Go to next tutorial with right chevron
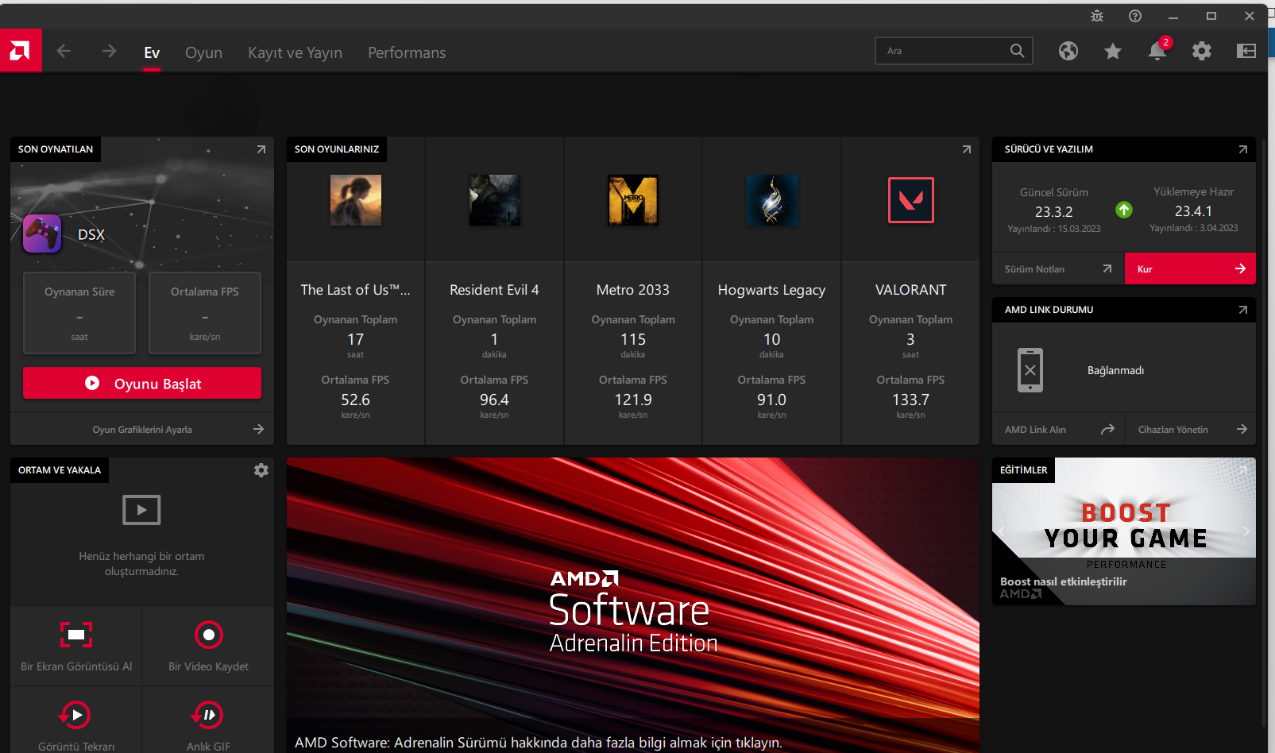The width and height of the screenshot is (1275, 753). [x=1246, y=531]
